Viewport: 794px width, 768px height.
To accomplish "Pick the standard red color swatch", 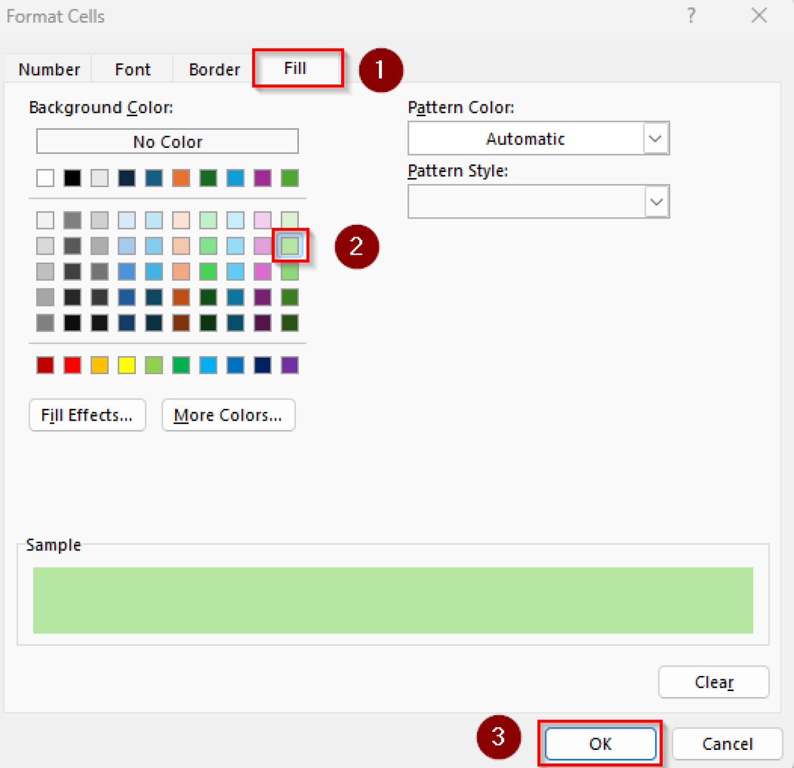I will (x=45, y=365).
